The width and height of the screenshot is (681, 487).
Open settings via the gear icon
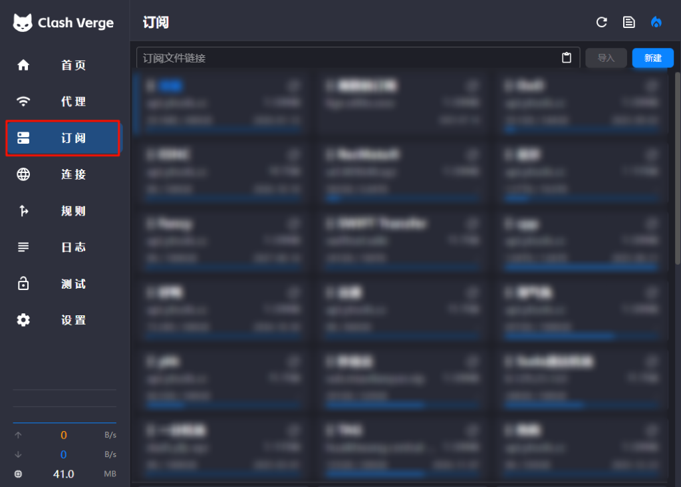pyautogui.click(x=23, y=320)
